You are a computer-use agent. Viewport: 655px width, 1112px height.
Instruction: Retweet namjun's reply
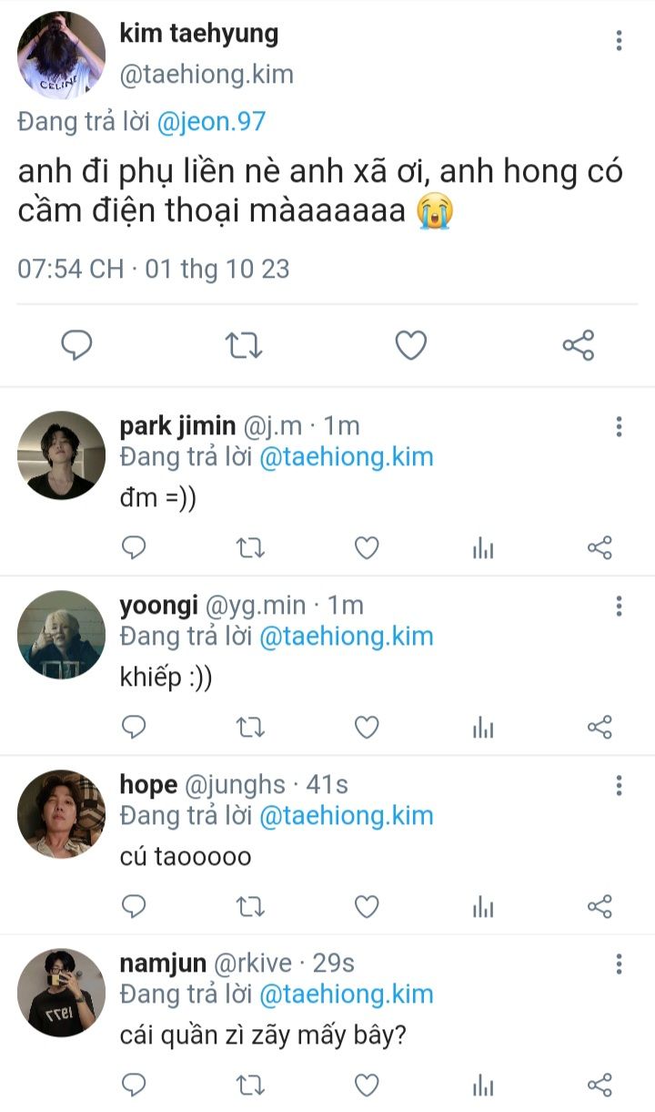coord(250,1085)
